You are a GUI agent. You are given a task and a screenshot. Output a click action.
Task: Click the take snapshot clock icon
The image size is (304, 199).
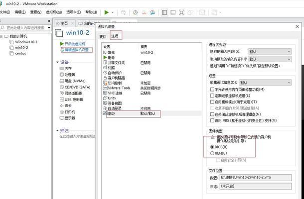coord(136,12)
